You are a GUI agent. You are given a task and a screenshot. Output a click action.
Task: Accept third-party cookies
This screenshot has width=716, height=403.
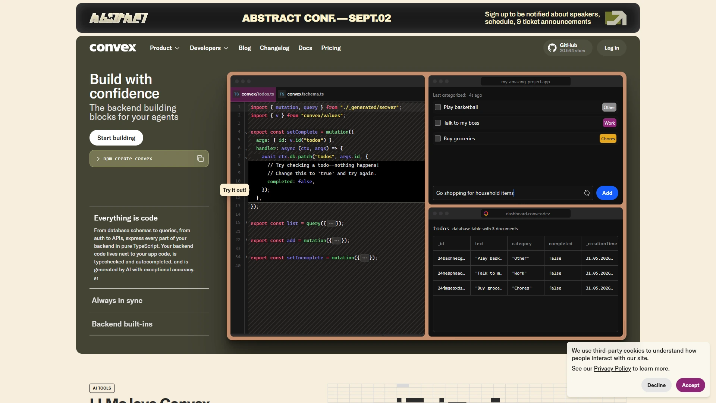pyautogui.click(x=690, y=385)
